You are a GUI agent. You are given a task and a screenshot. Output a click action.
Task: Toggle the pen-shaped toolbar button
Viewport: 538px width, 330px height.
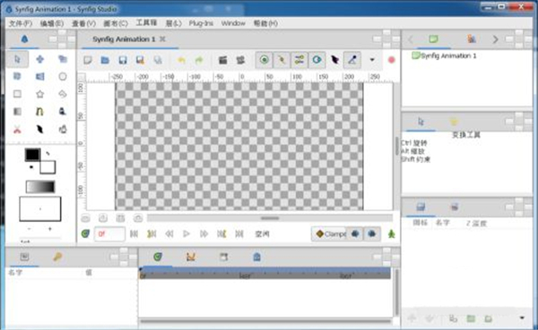pos(352,60)
